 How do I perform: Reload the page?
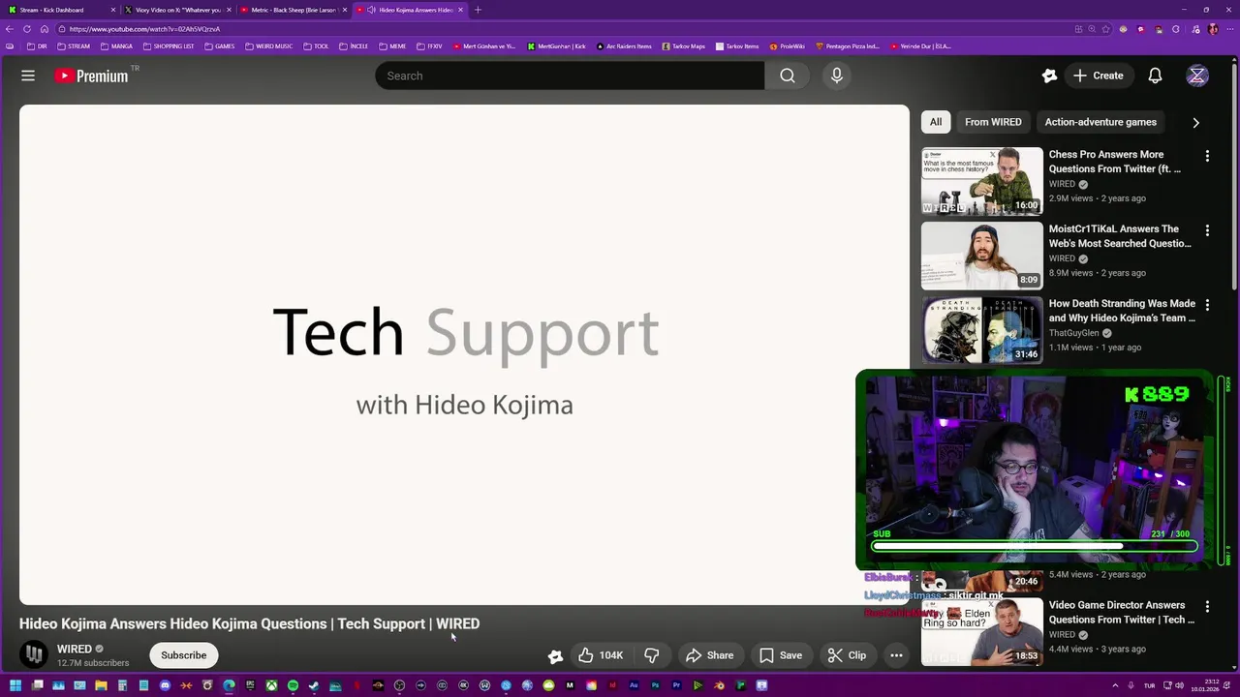(x=27, y=29)
